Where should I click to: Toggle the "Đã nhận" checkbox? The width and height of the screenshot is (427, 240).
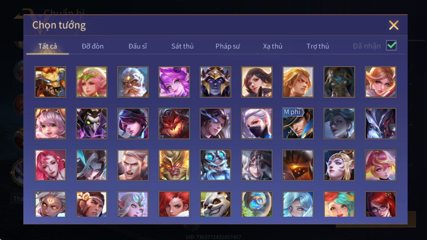[391, 46]
